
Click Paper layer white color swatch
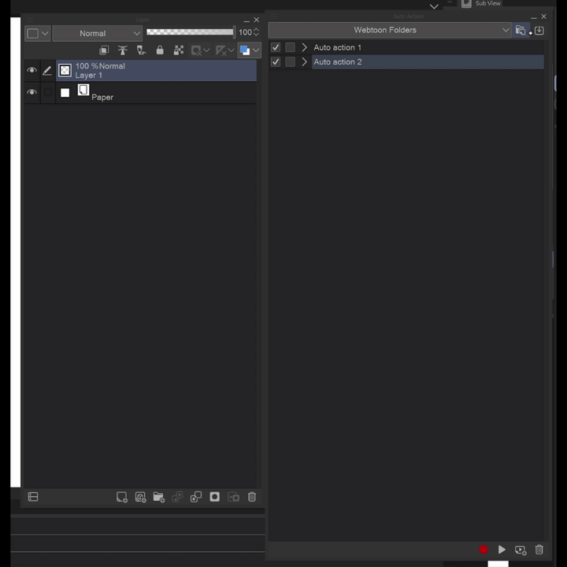tap(65, 93)
